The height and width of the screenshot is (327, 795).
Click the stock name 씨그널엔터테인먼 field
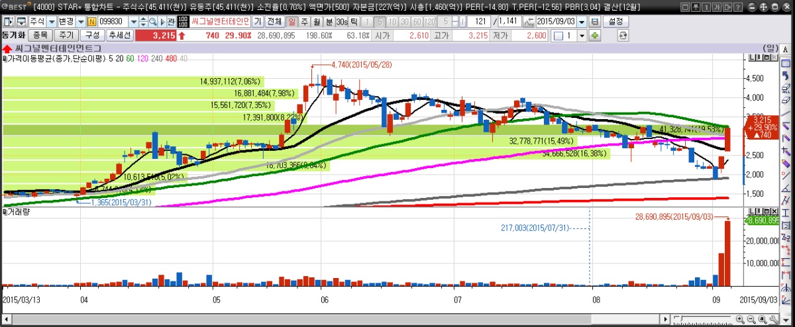[x=221, y=21]
